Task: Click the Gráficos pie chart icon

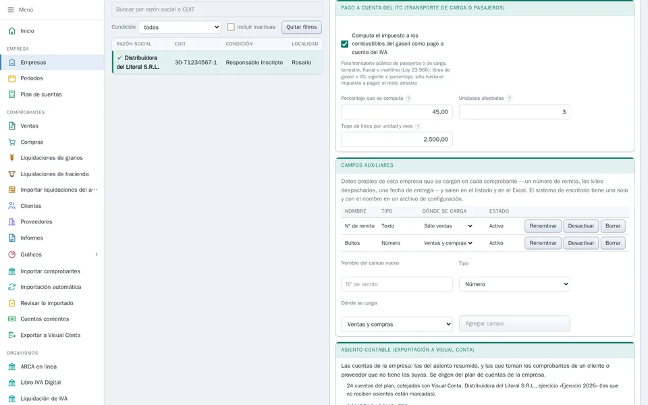Action: tap(12, 254)
